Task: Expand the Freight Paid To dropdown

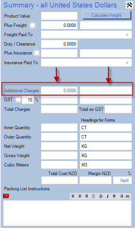Action: tap(86, 35)
